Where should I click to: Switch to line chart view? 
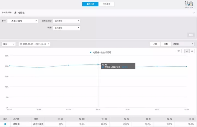[187, 51]
